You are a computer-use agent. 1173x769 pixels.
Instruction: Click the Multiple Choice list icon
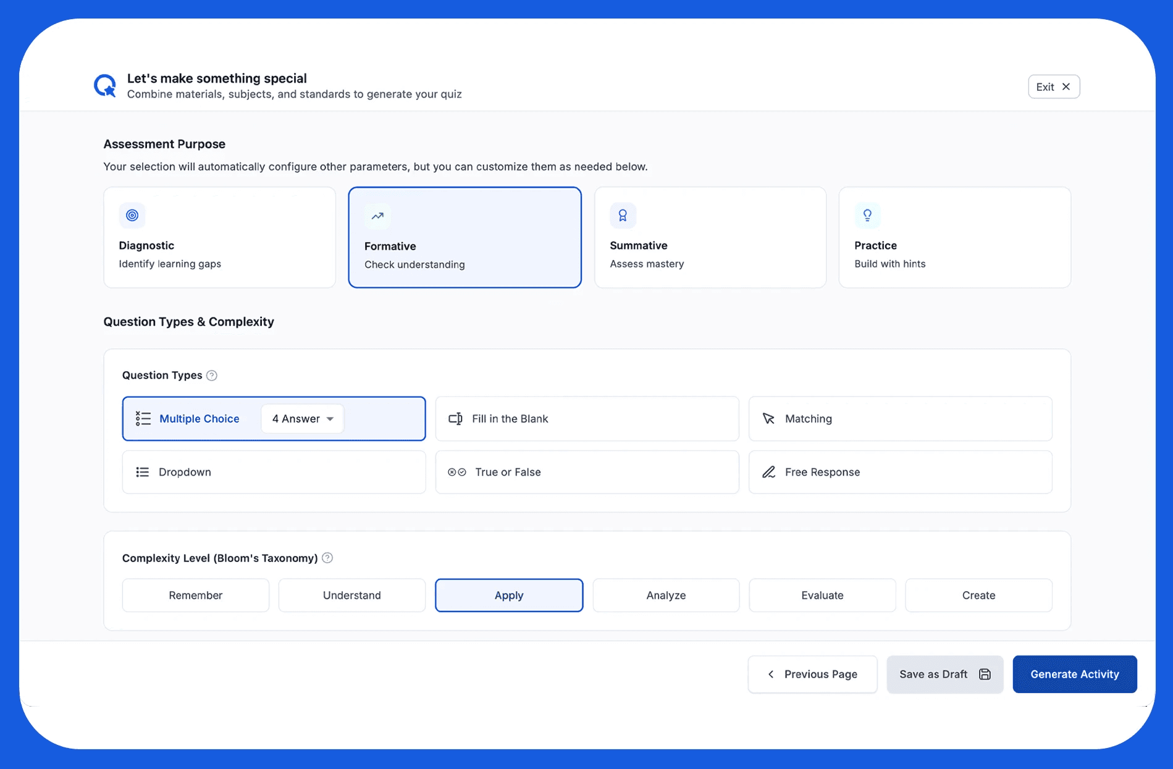pyautogui.click(x=143, y=419)
